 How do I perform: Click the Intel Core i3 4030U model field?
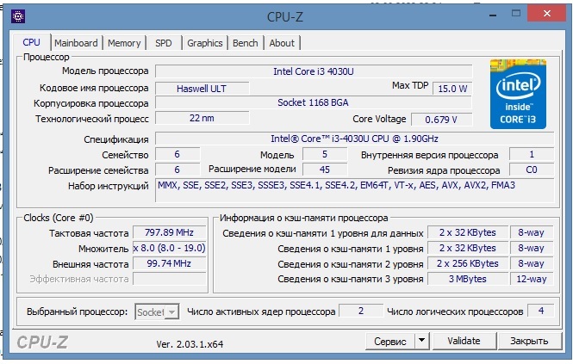pos(313,71)
